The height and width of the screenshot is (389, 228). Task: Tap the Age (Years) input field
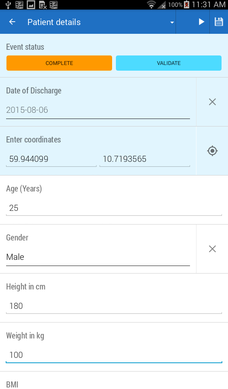tap(114, 208)
